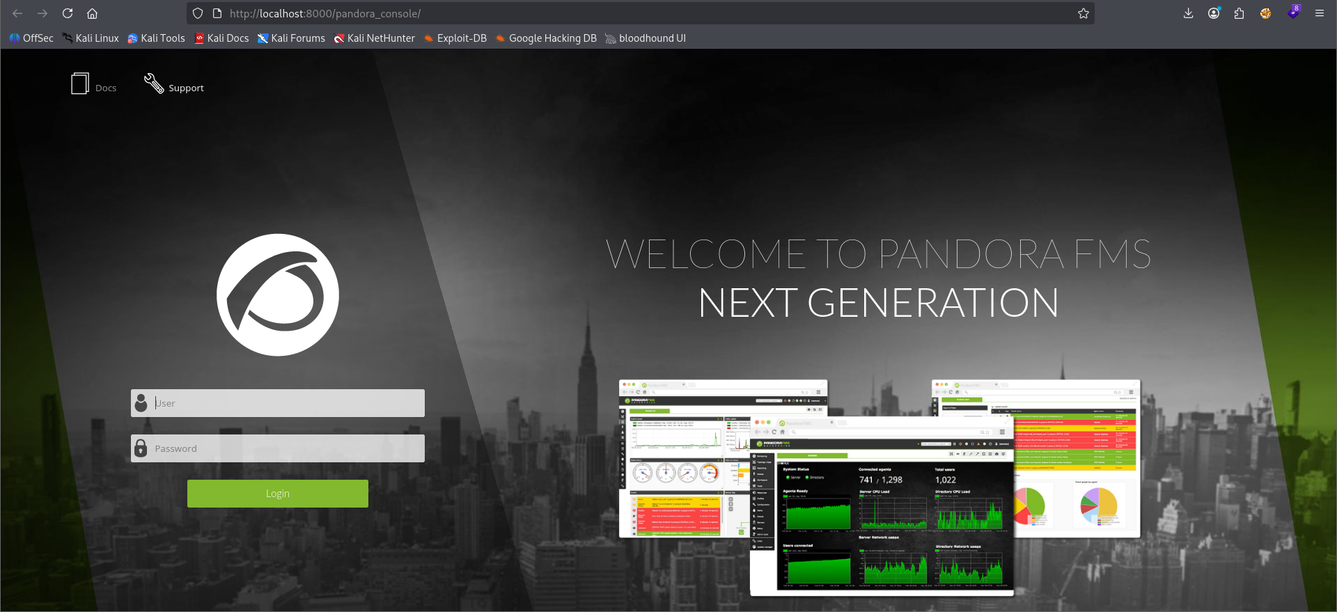Open the Kali Tools bookmark

156,38
